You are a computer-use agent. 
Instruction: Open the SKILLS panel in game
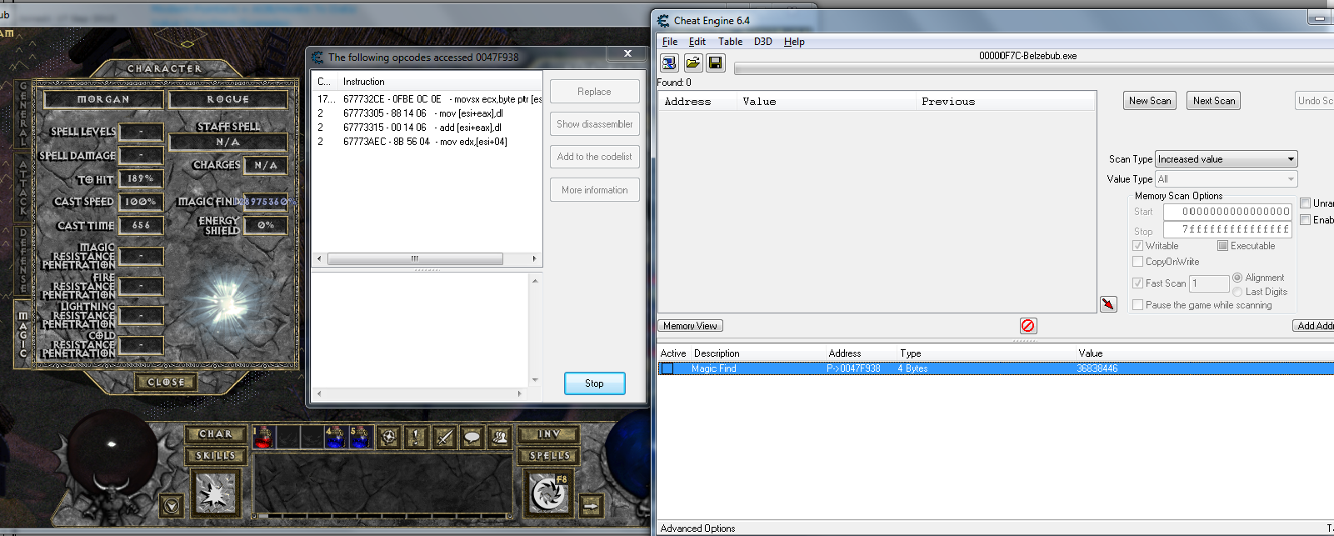click(x=216, y=456)
